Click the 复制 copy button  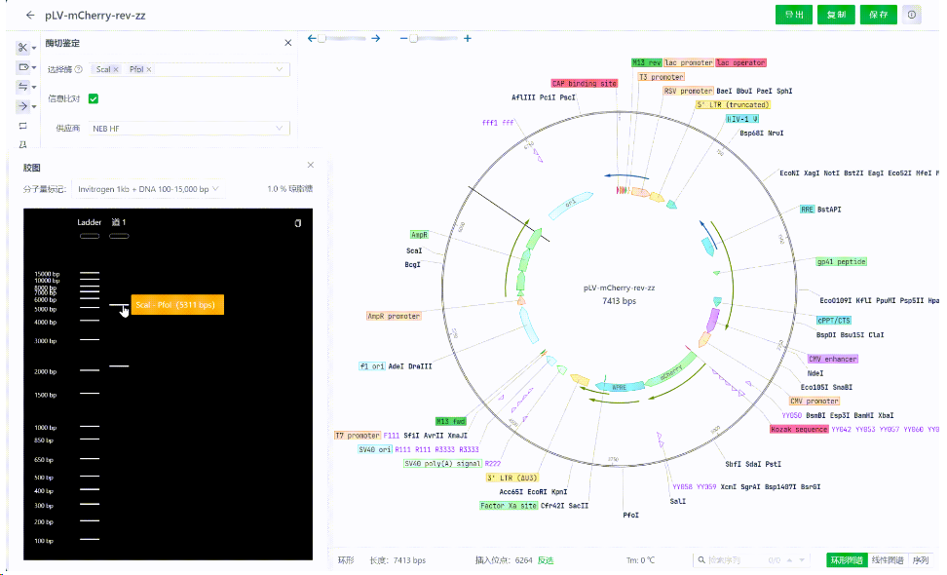point(836,15)
